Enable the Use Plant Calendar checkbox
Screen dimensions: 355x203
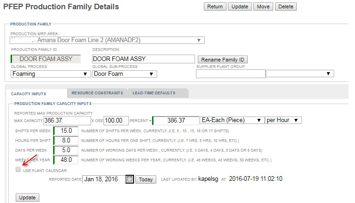point(18,169)
